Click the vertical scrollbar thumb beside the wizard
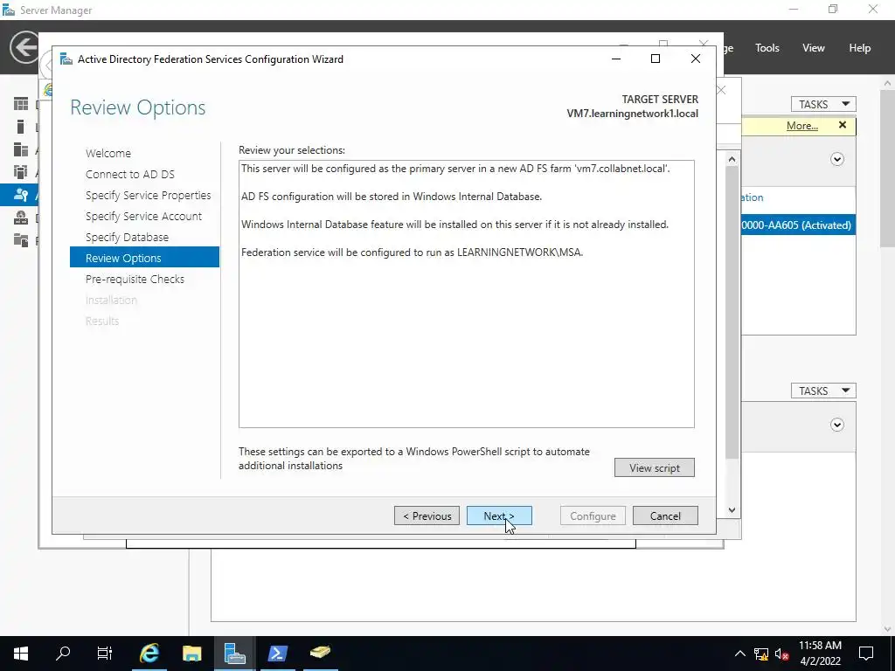This screenshot has width=895, height=671. pyautogui.click(x=732, y=312)
